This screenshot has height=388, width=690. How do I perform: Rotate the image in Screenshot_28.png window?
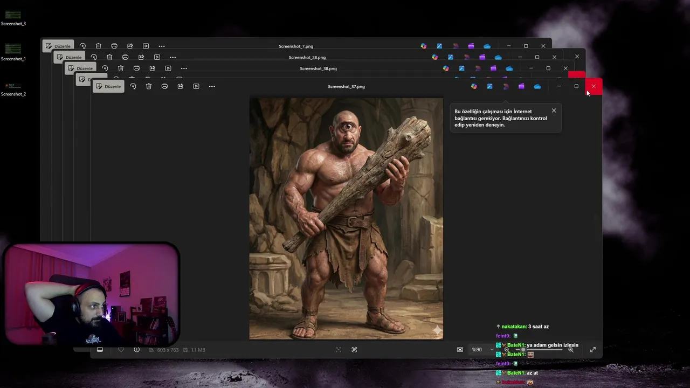(94, 57)
